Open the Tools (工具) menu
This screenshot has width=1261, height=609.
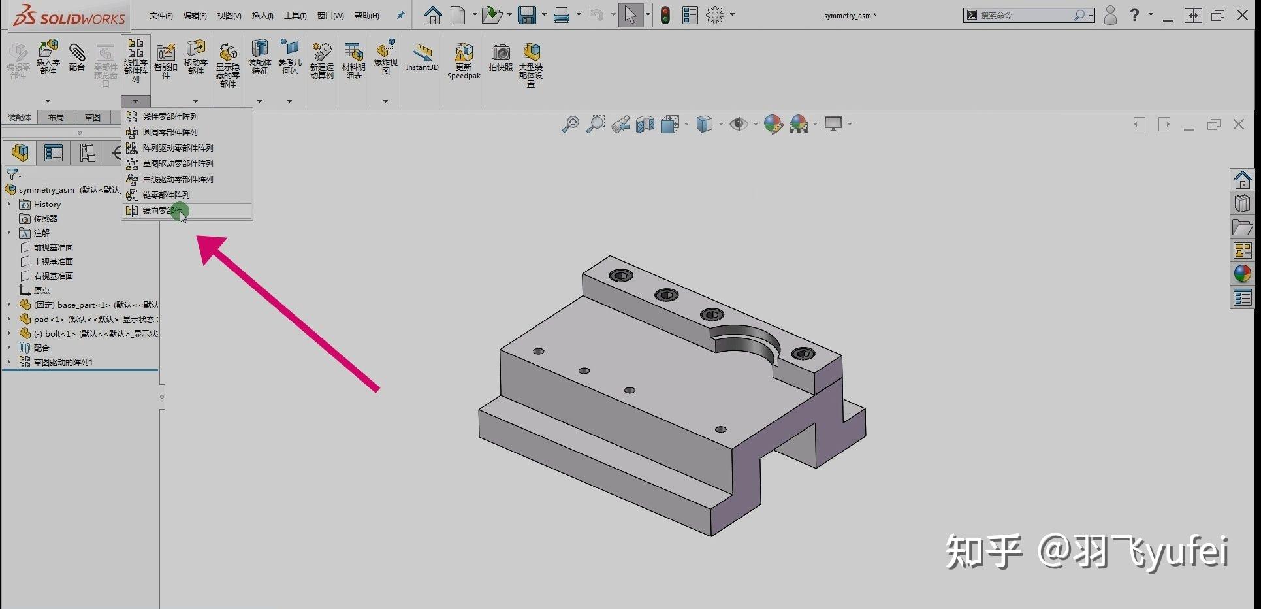pyautogui.click(x=295, y=16)
